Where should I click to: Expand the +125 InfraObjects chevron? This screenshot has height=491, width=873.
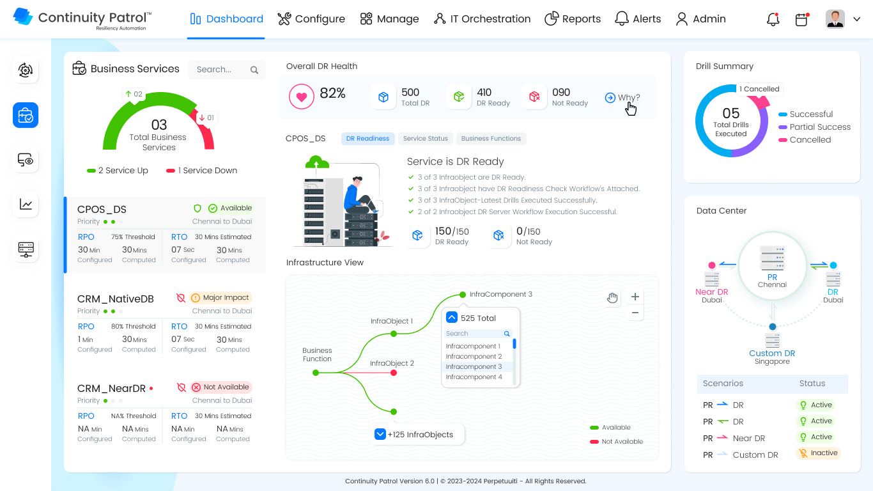[380, 434]
